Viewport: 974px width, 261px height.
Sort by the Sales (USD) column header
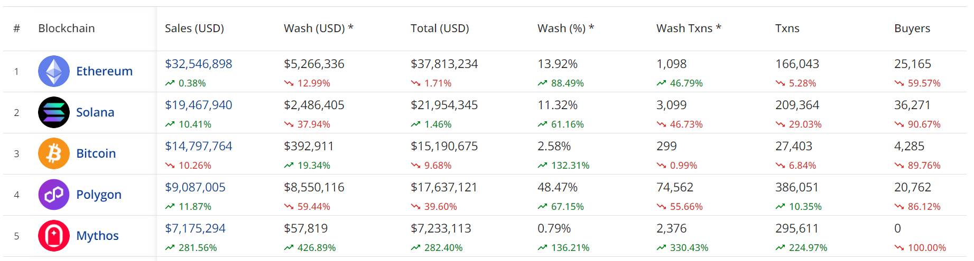194,28
